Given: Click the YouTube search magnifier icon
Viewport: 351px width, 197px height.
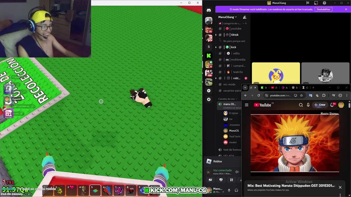Looking at the screenshot, I should coord(301,105).
